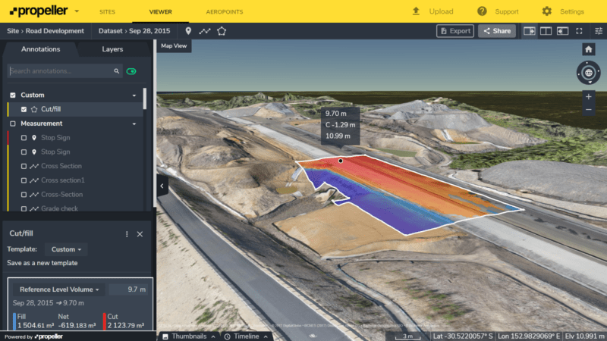Screen dimensions: 607x341
Task: Select the polygon area tool
Action: 222,31
